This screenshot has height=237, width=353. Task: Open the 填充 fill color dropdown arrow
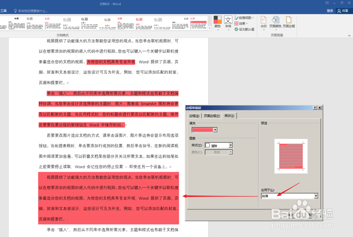pos(215,130)
